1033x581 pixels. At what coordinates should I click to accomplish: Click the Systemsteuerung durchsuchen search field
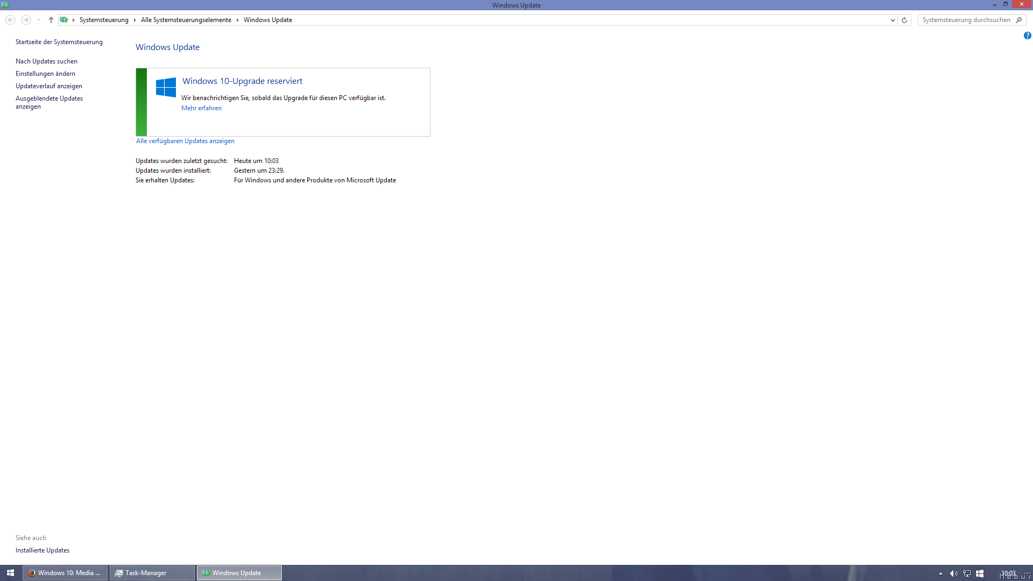coord(966,20)
